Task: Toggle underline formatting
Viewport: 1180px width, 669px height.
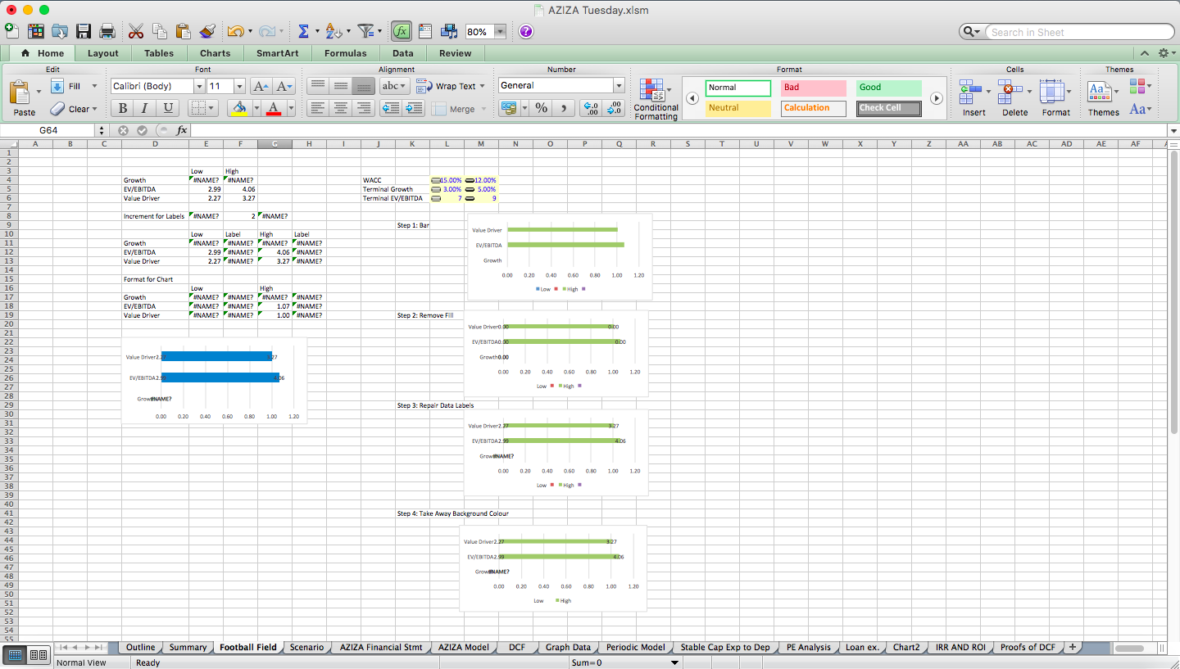Action: 167,107
